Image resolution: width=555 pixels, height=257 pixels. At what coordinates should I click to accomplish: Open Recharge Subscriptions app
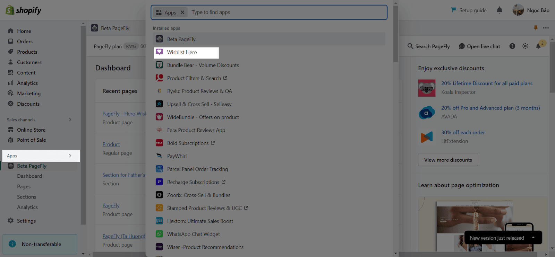click(193, 182)
